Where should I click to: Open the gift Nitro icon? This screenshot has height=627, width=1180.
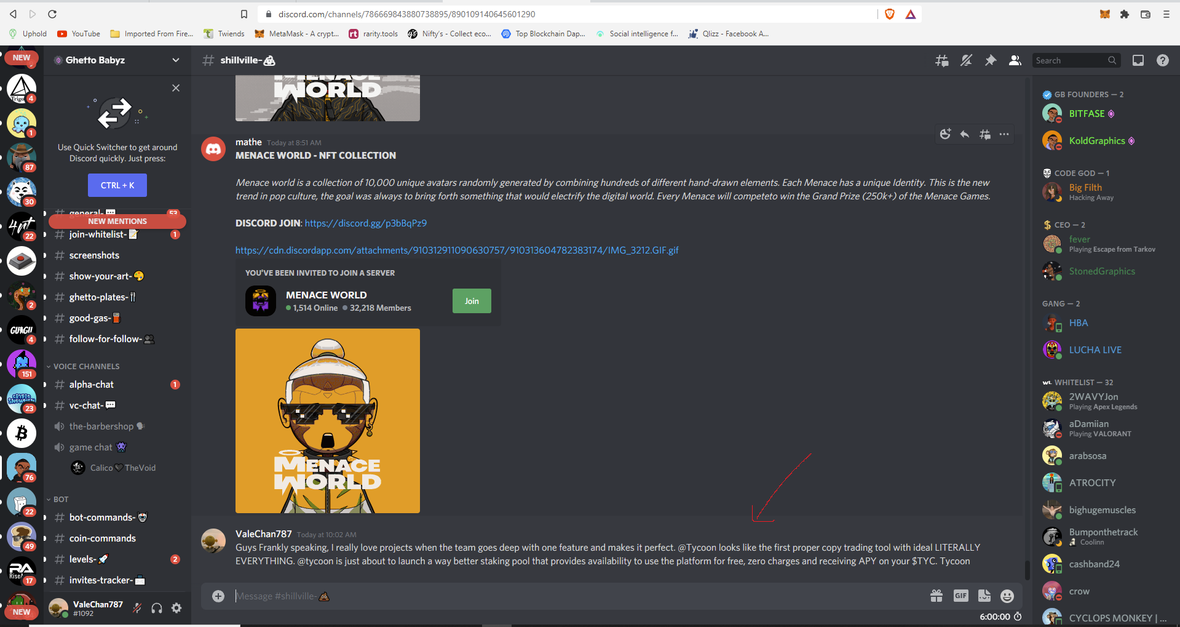[x=936, y=596]
